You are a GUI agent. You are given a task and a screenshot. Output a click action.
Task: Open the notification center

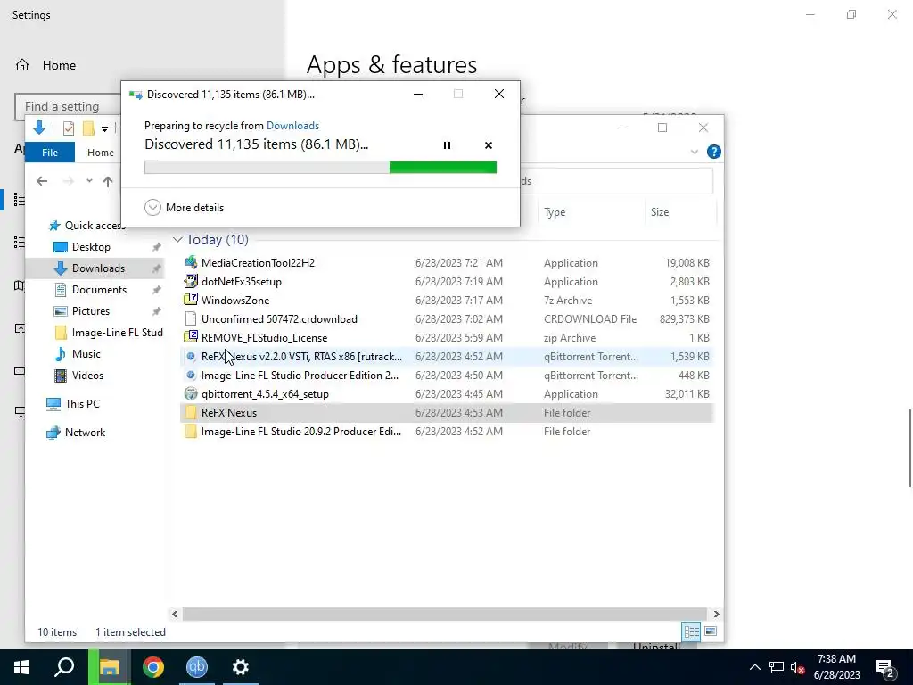click(886, 669)
